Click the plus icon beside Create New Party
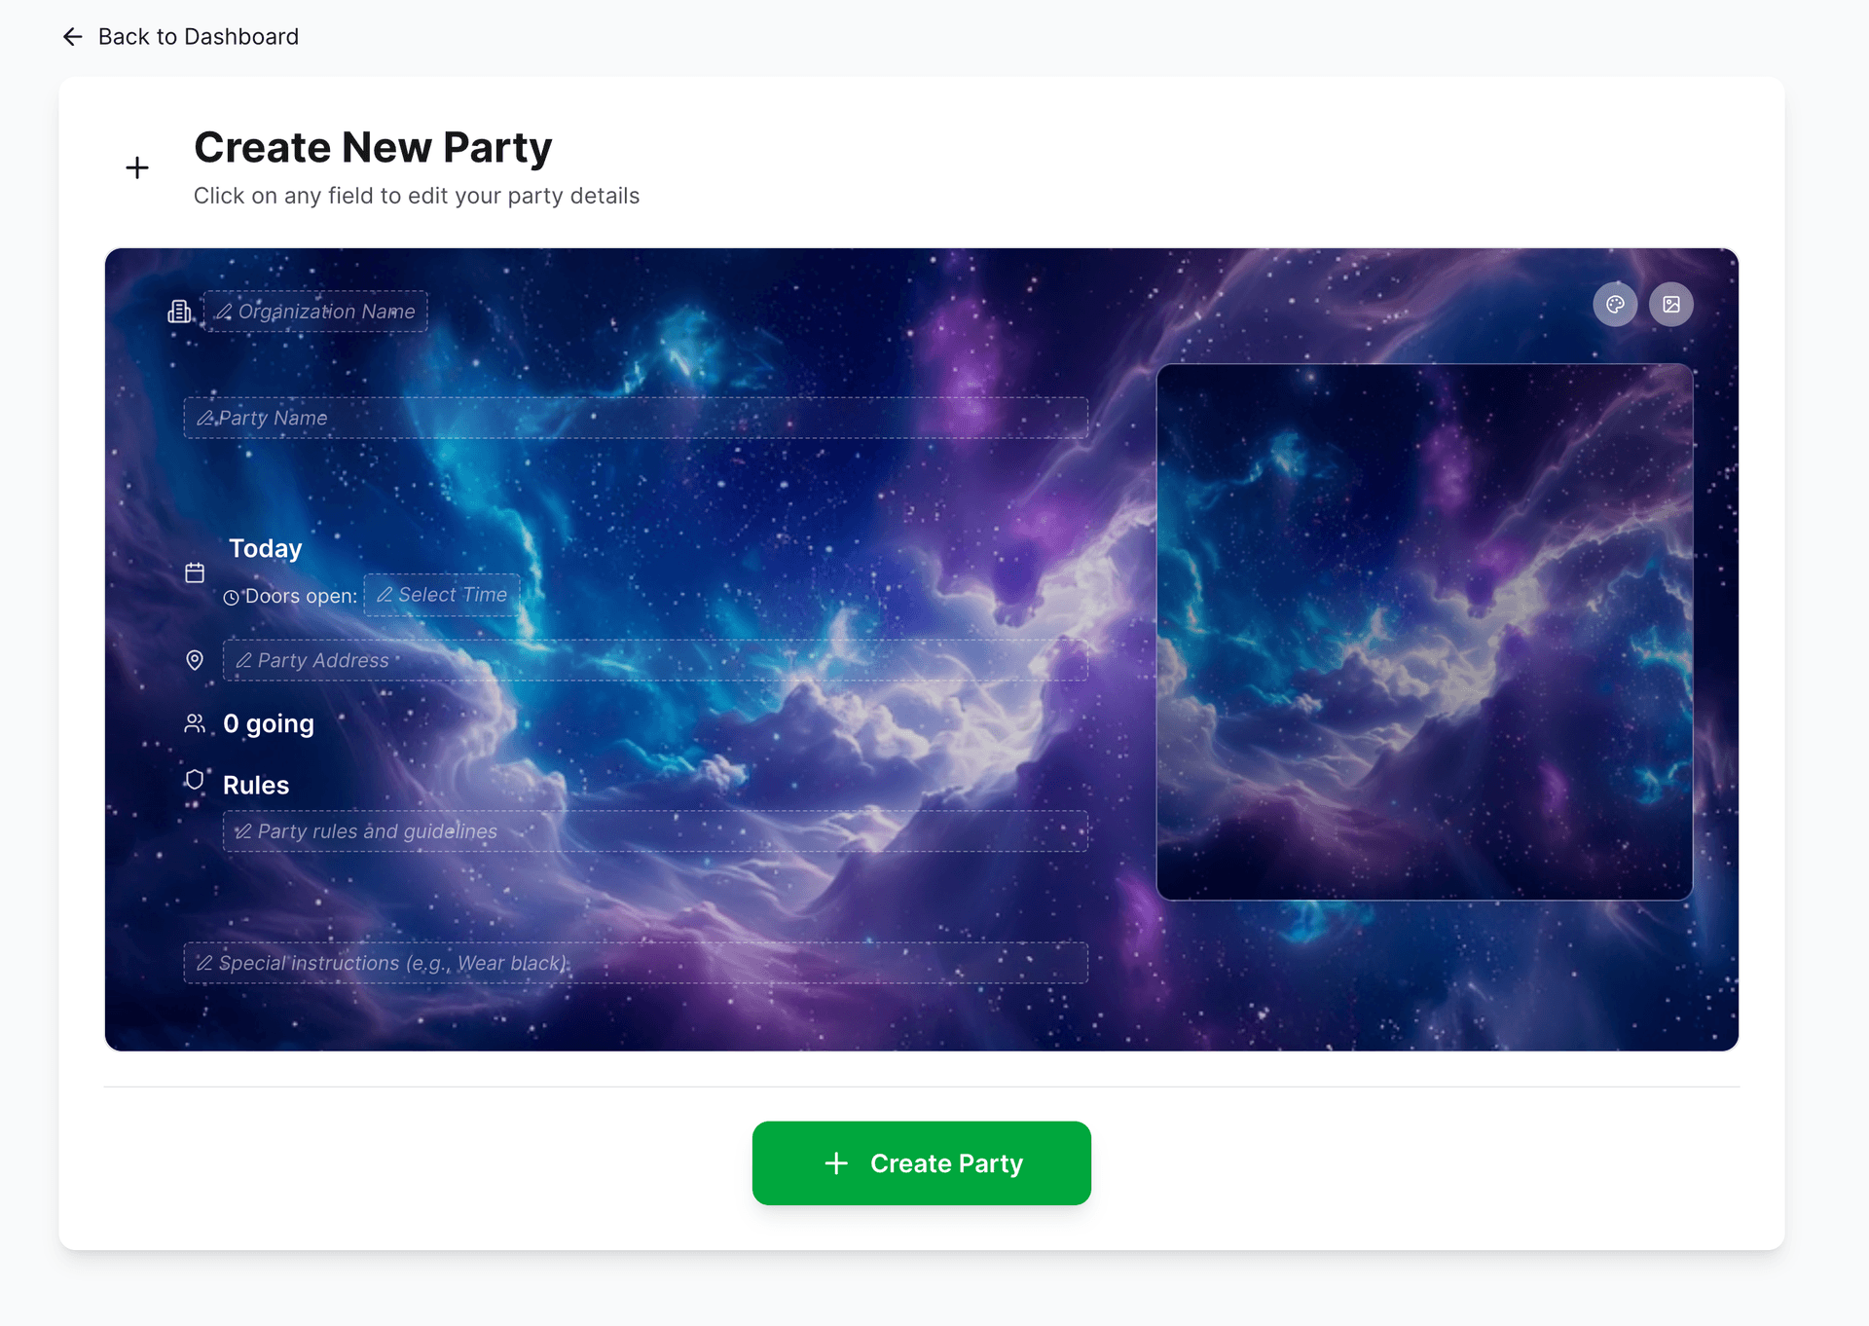 pos(136,167)
